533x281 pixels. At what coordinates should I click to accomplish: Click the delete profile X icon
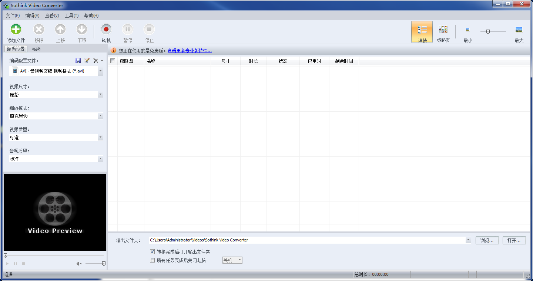[x=95, y=61]
